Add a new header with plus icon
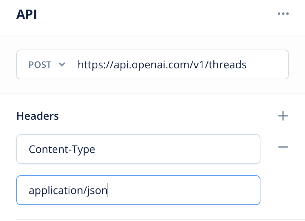Screen dimensions: 305x221 pyautogui.click(x=283, y=116)
